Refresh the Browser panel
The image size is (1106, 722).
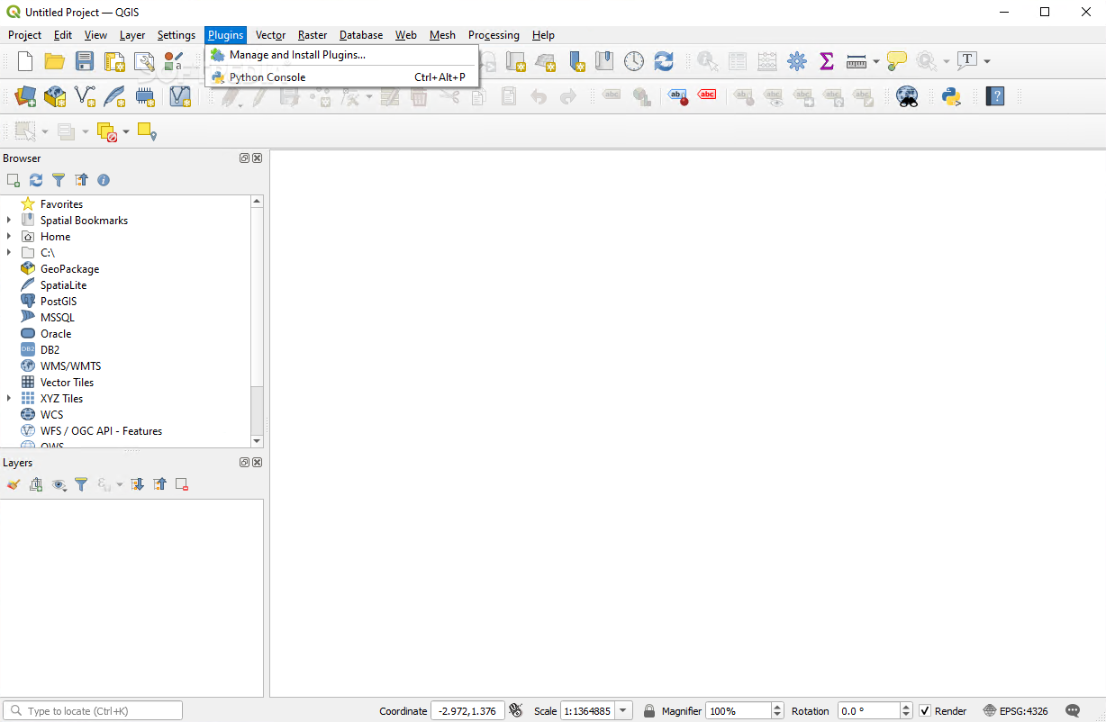pyautogui.click(x=36, y=180)
